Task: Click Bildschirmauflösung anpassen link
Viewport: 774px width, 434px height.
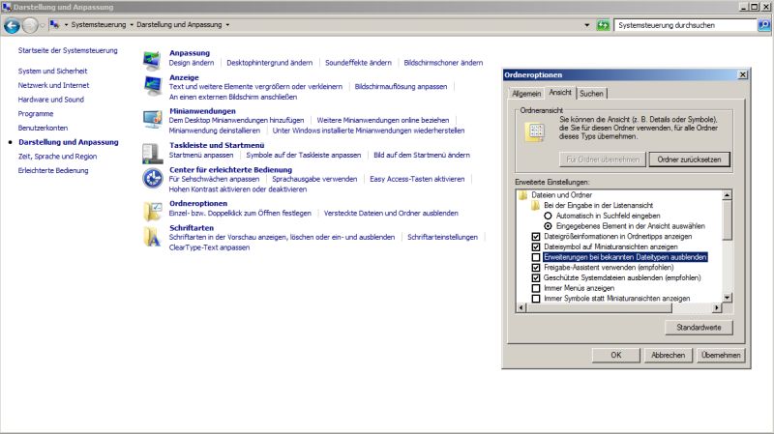Action: point(401,86)
